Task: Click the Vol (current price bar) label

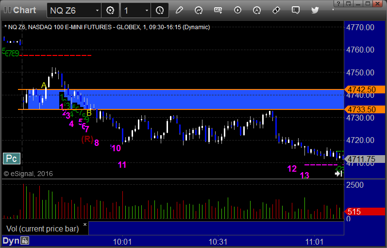Action: tap(42, 229)
